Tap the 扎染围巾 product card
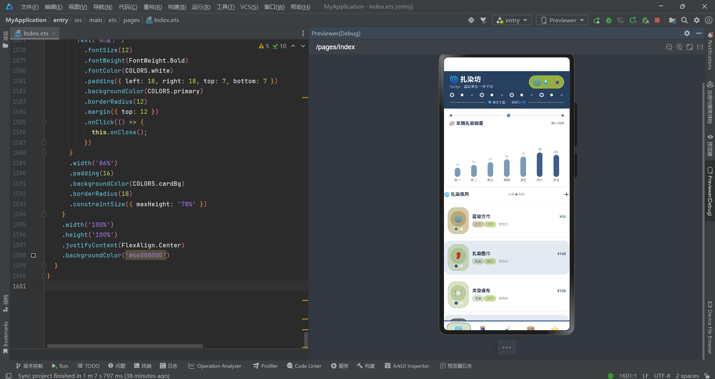Viewport: 715px width, 379px height. click(x=507, y=258)
